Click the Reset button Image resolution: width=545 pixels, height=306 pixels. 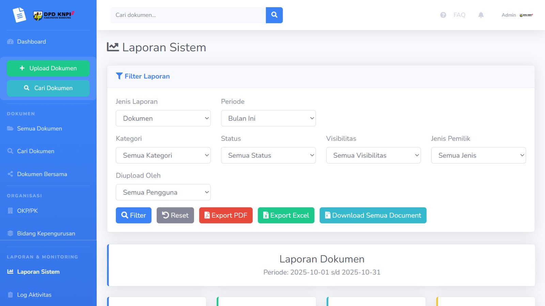pos(175,215)
